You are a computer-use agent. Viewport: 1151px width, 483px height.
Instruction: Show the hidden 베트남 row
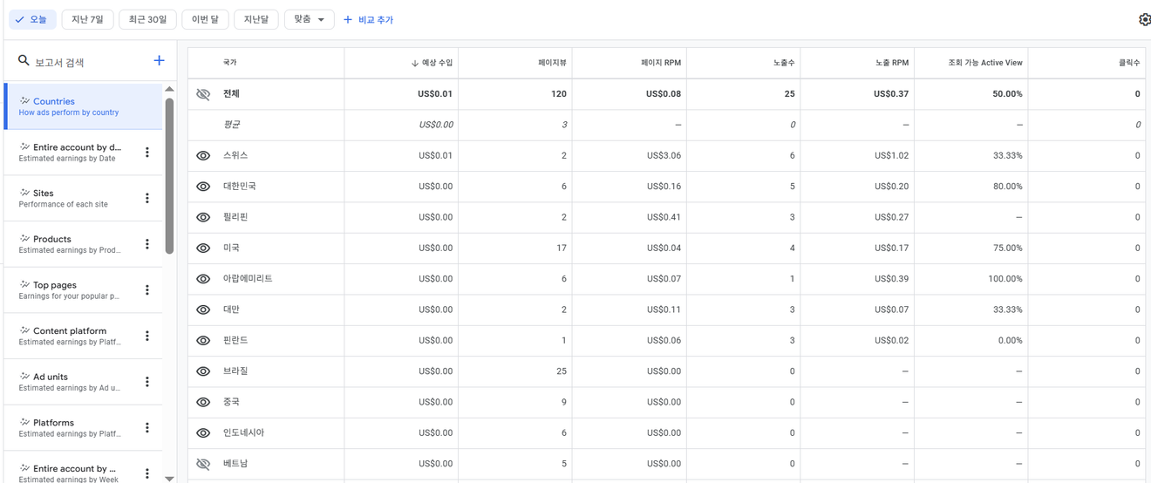click(x=203, y=464)
